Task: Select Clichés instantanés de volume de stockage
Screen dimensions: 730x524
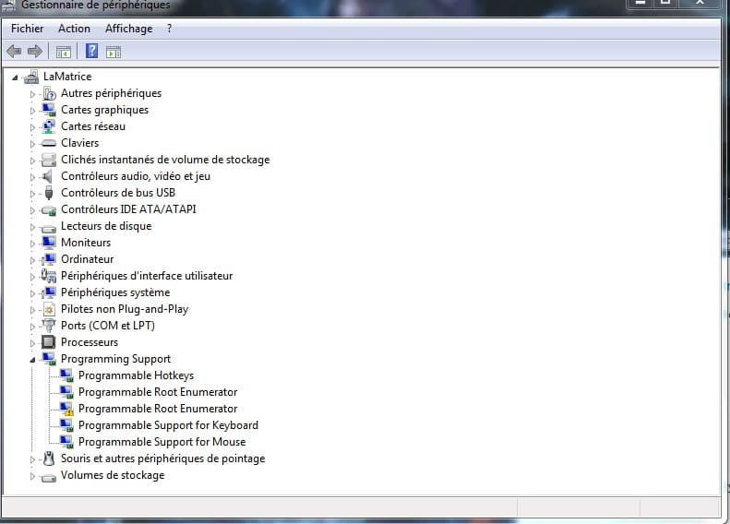Action: 165,160
